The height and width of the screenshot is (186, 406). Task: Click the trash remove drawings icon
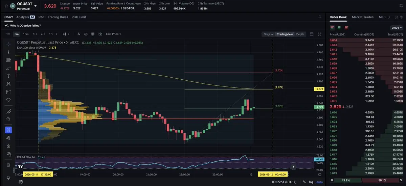(8, 165)
